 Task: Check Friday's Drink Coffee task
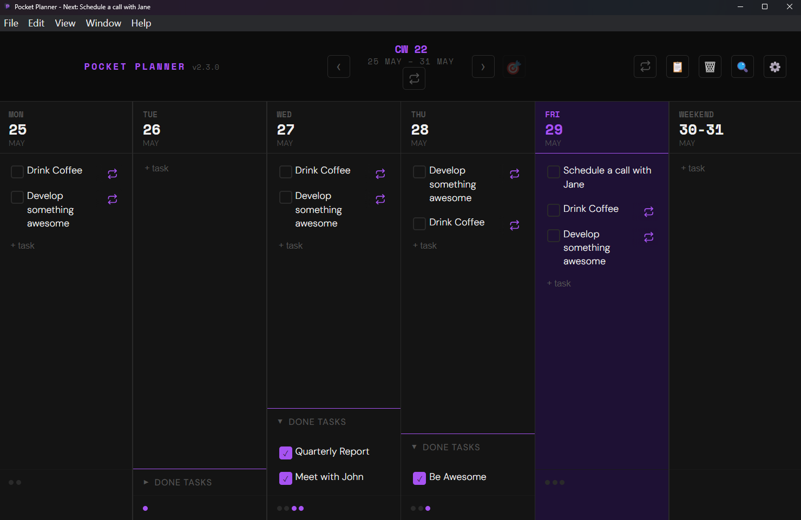click(554, 210)
